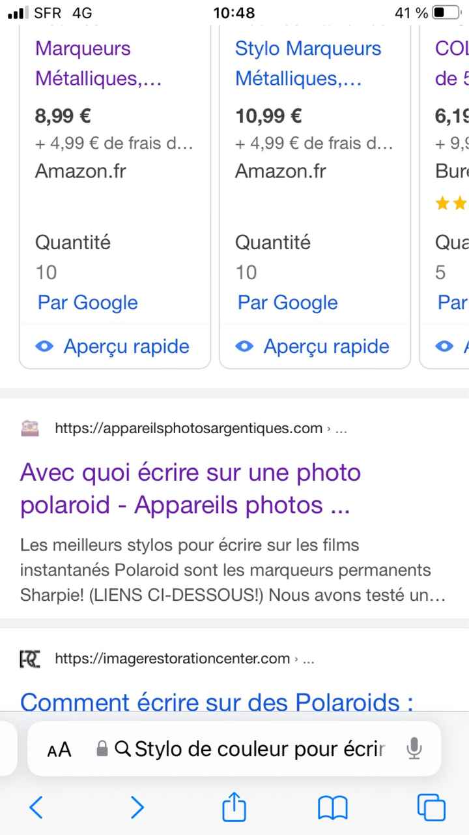Screen dimensions: 469x835
Task: Open the Marqueurs Métalliques product title
Action: (x=98, y=63)
